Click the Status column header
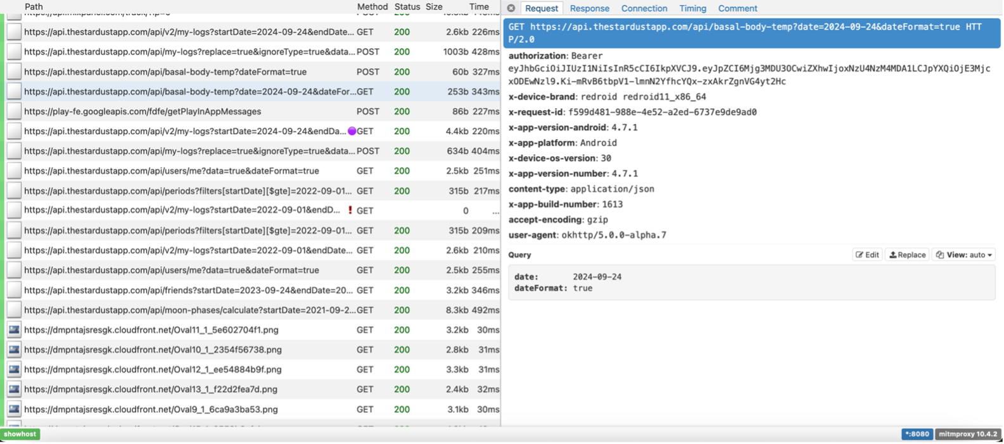The height and width of the screenshot is (444, 1004). tap(407, 6)
